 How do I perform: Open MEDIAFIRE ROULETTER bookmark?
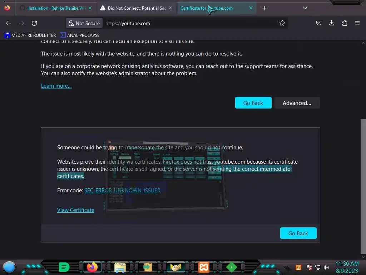coord(30,35)
